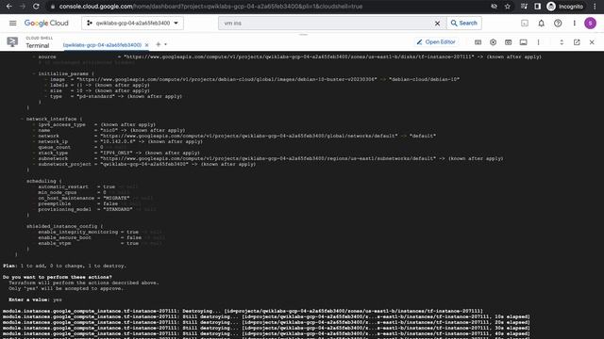Open the help question mark menu
Viewport: 604px width, 339px height.
pos(558,23)
